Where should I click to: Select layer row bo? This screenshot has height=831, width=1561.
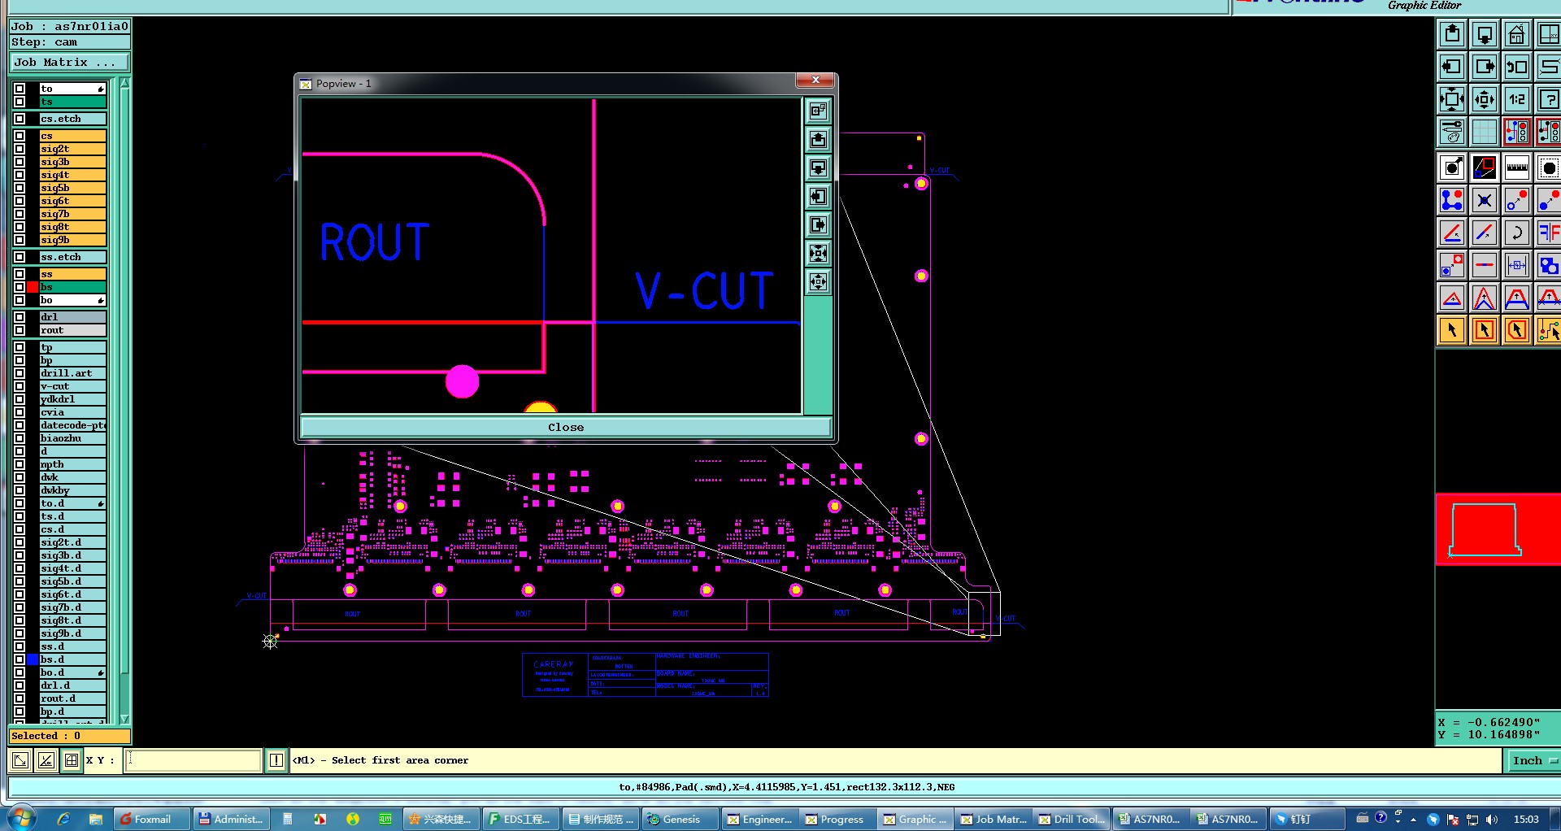click(x=73, y=300)
